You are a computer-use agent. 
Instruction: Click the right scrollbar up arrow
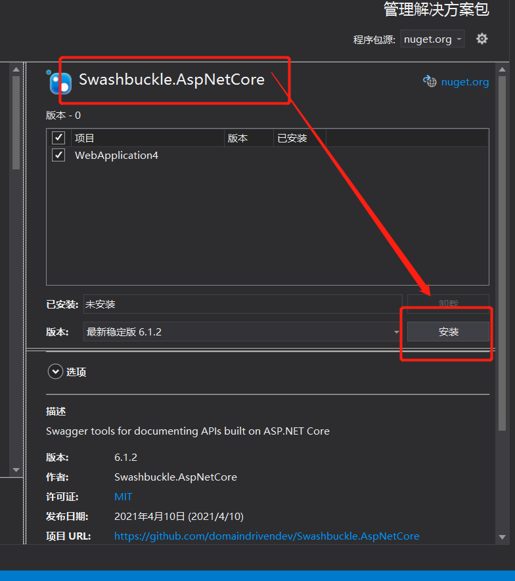coord(503,70)
